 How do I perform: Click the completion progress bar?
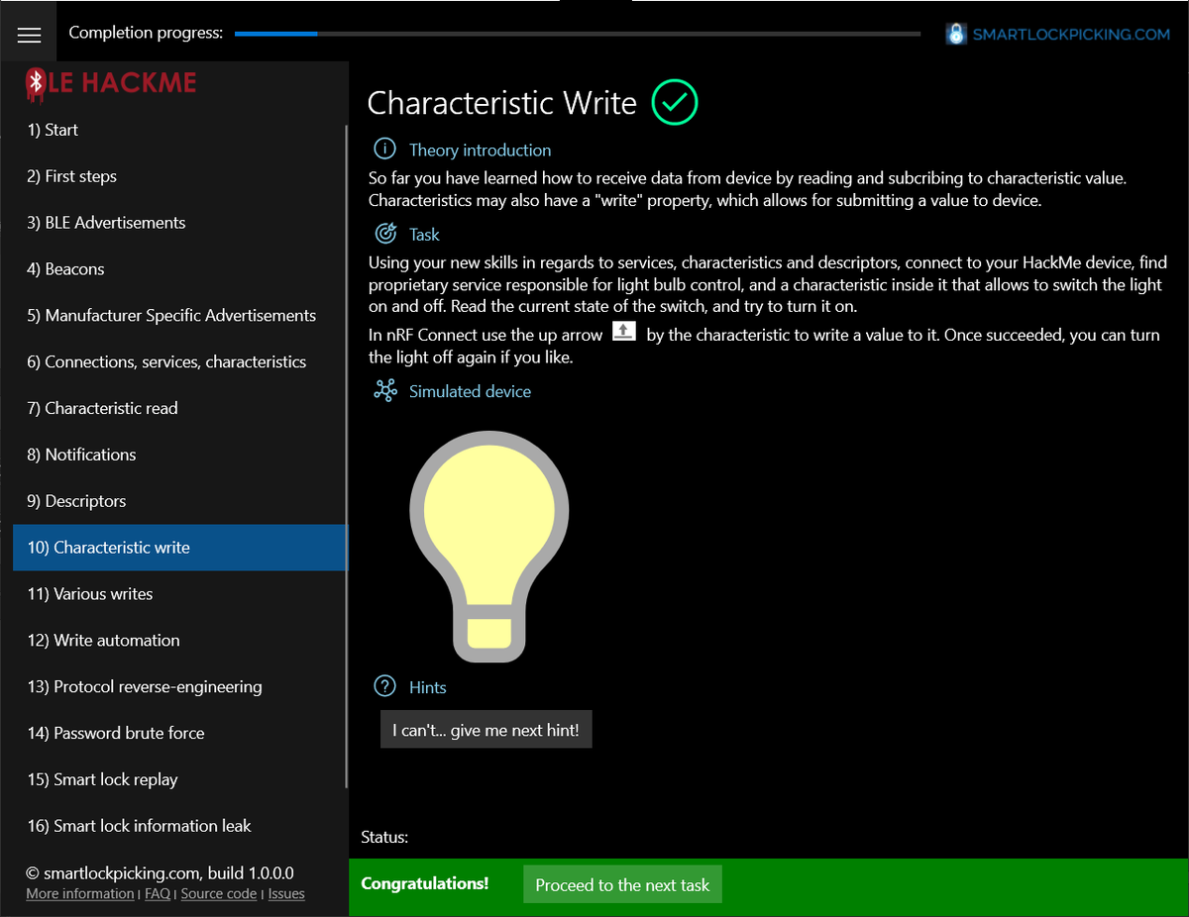(578, 34)
